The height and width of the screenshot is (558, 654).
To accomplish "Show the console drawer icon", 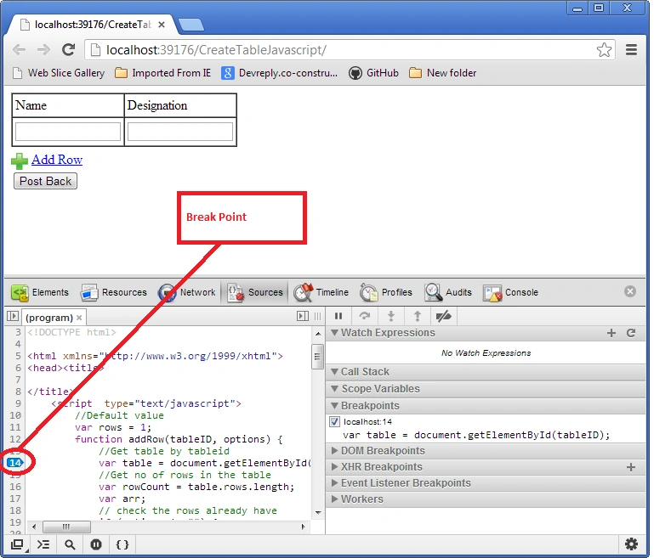I will (43, 544).
